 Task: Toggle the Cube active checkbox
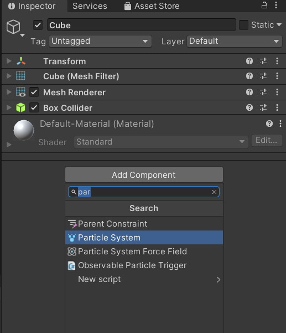[38, 25]
